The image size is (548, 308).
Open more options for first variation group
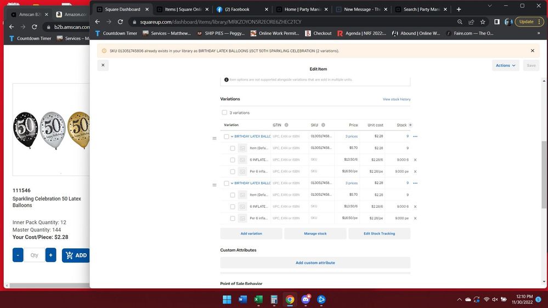click(x=415, y=136)
